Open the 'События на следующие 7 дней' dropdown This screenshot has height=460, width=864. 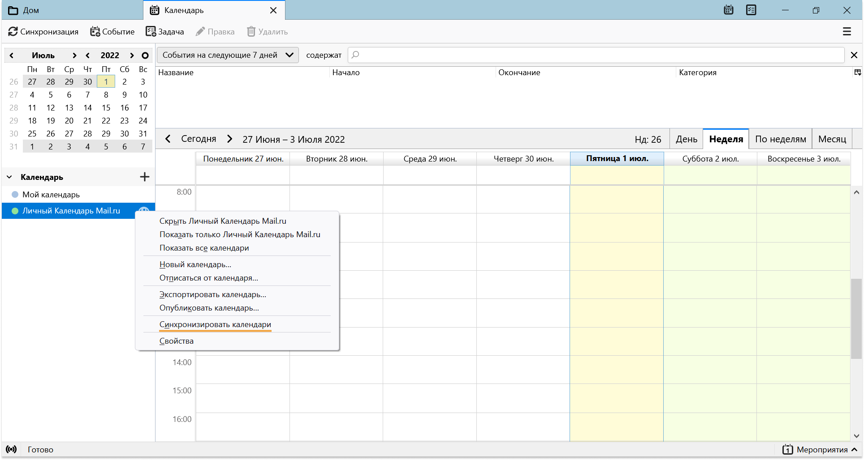[228, 55]
